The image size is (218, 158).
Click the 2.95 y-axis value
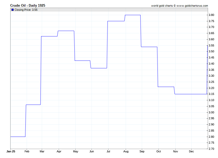coord(212,118)
